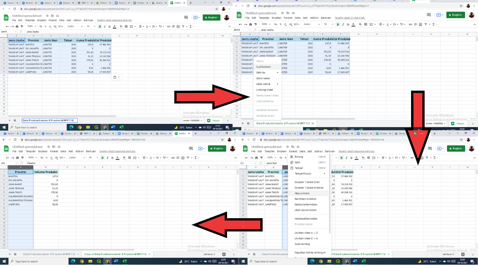Click the print icon in bottom-left window
This screenshot has height=268, width=478.
click(x=17, y=158)
